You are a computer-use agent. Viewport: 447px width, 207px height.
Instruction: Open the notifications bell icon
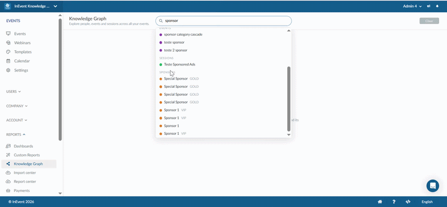click(x=438, y=6)
